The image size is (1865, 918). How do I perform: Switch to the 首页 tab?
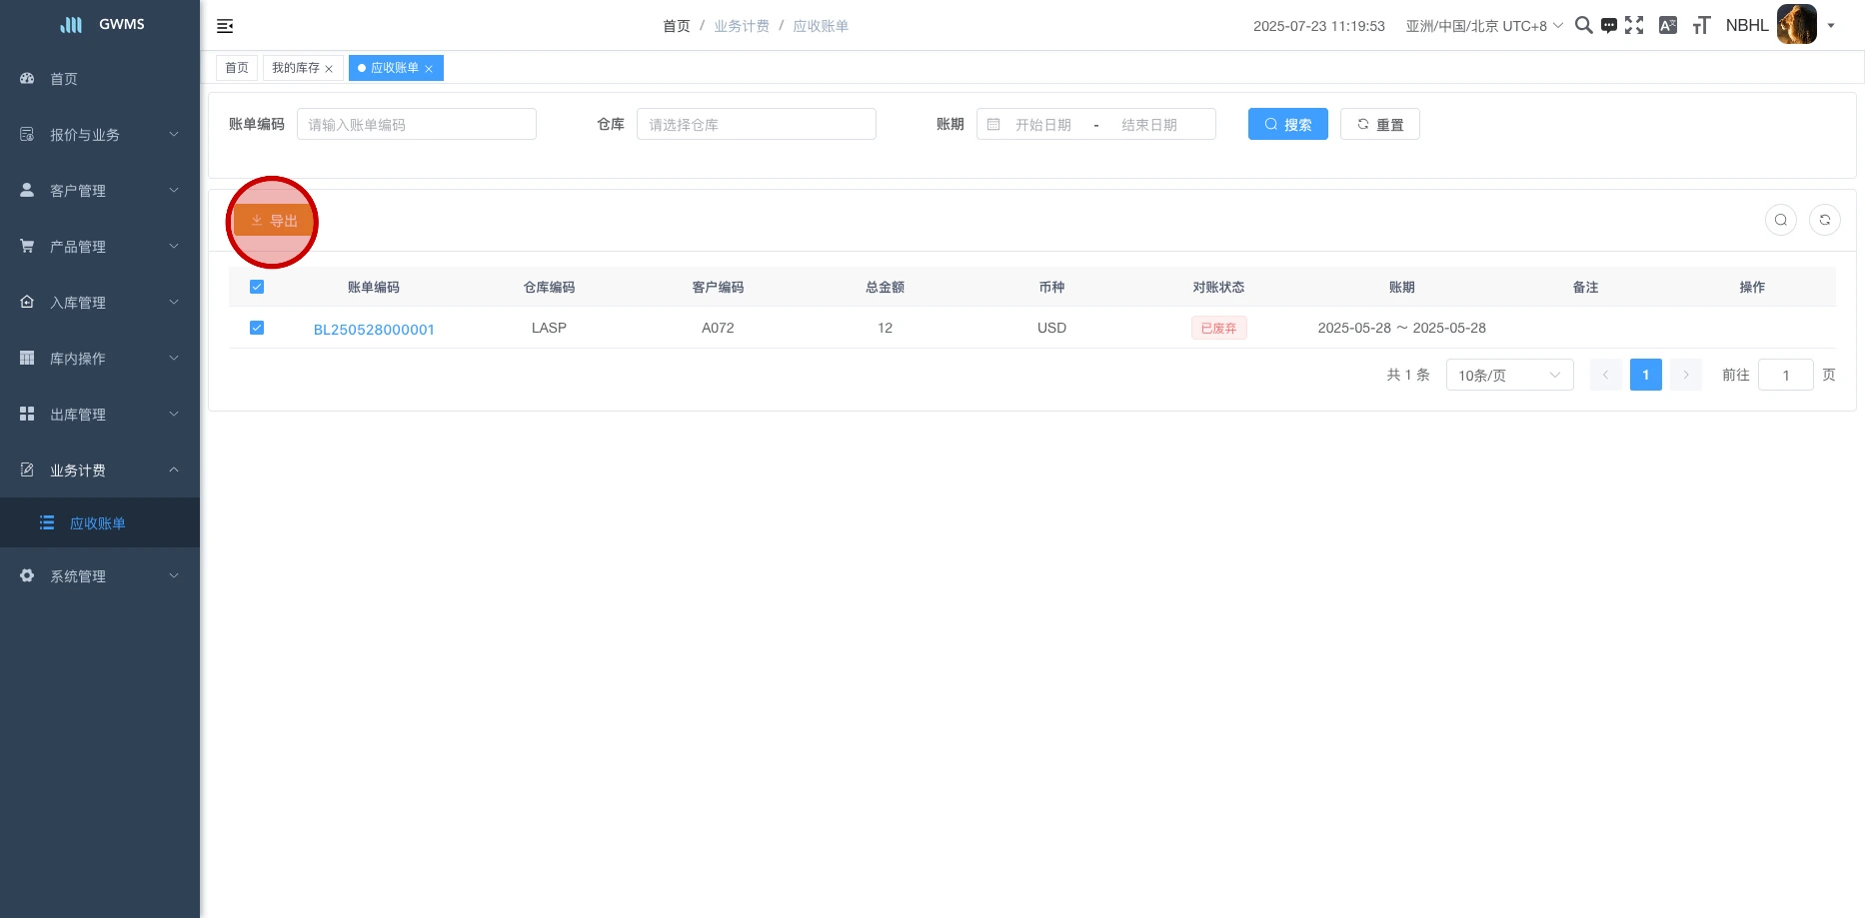click(237, 68)
